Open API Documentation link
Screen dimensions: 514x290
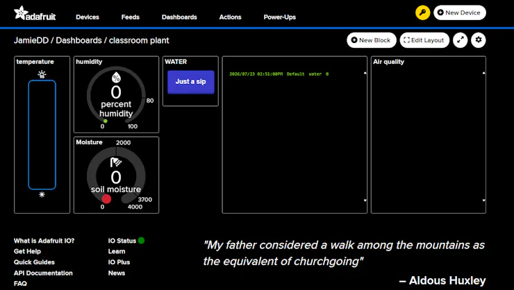pos(43,273)
